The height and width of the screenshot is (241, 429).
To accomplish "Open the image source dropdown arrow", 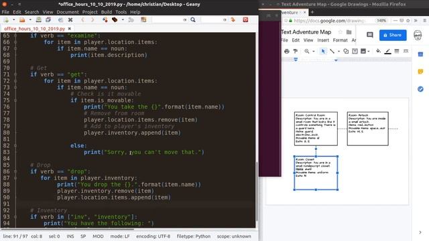I will coord(369,52).
